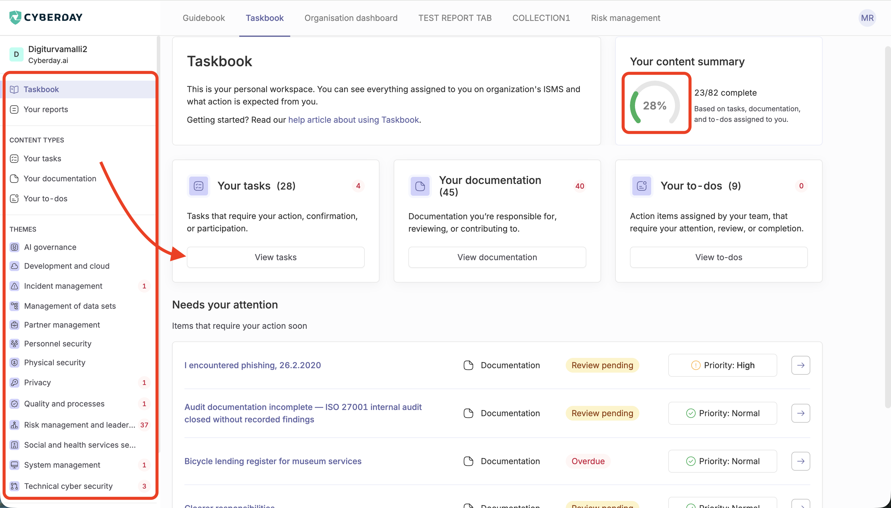Click the View tasks button
The height and width of the screenshot is (508, 891).
(275, 257)
